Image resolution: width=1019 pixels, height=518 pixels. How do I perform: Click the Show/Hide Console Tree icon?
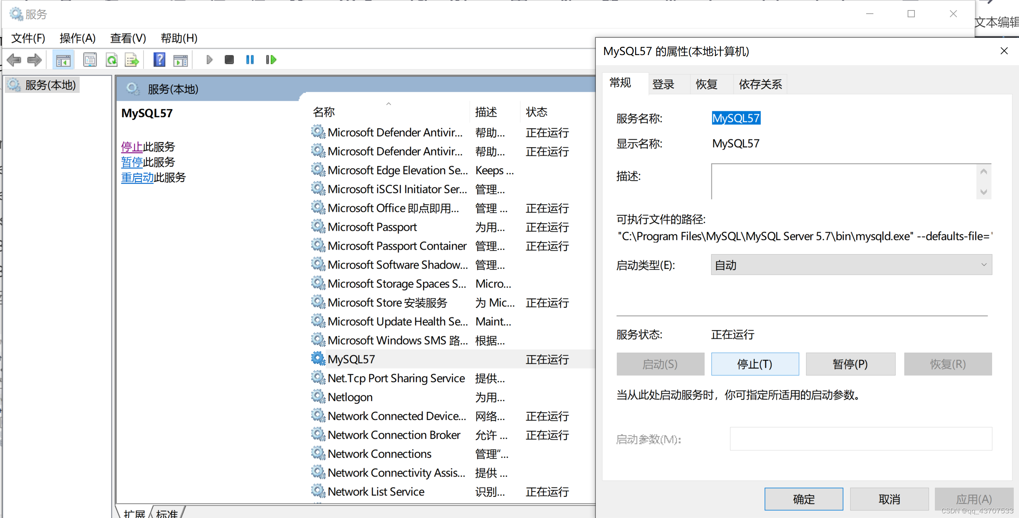point(63,60)
